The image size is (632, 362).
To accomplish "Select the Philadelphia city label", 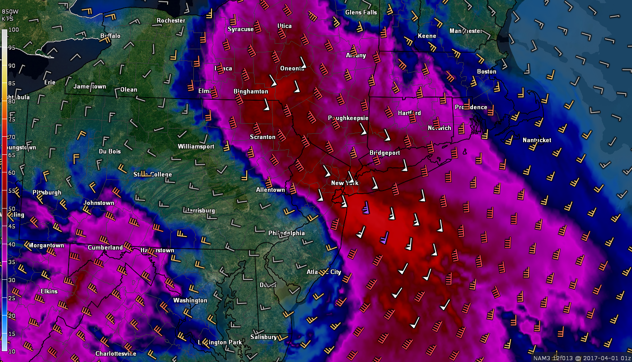I will 286,233.
